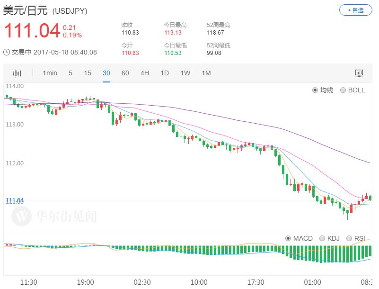Select the 30 minute timeframe tab

106,73
